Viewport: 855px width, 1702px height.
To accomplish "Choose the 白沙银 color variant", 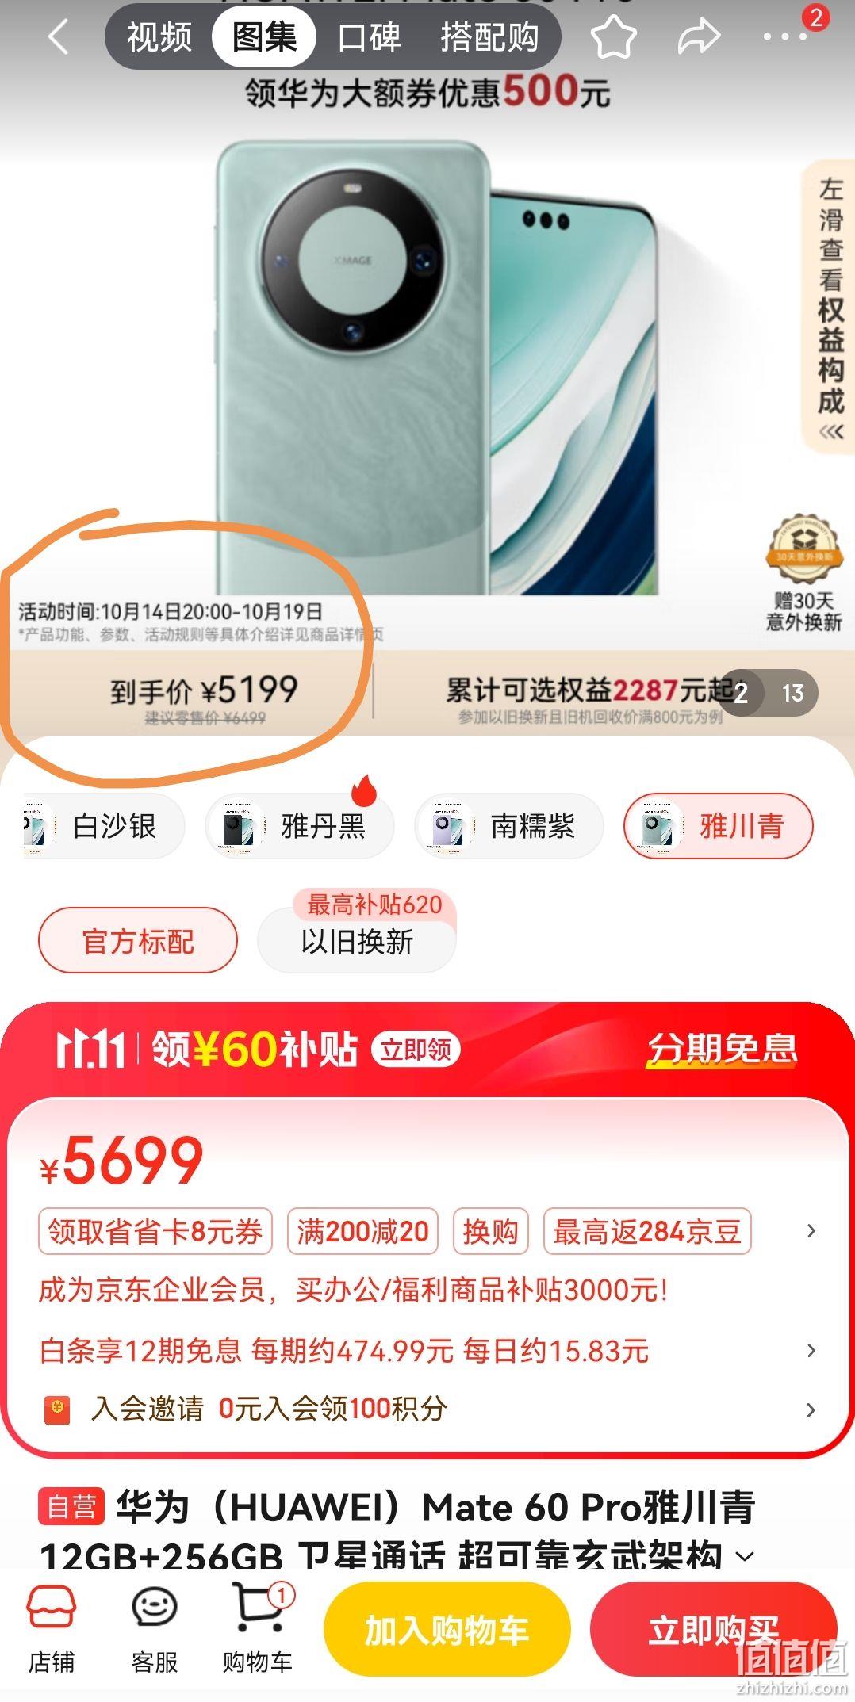I will coord(103,826).
